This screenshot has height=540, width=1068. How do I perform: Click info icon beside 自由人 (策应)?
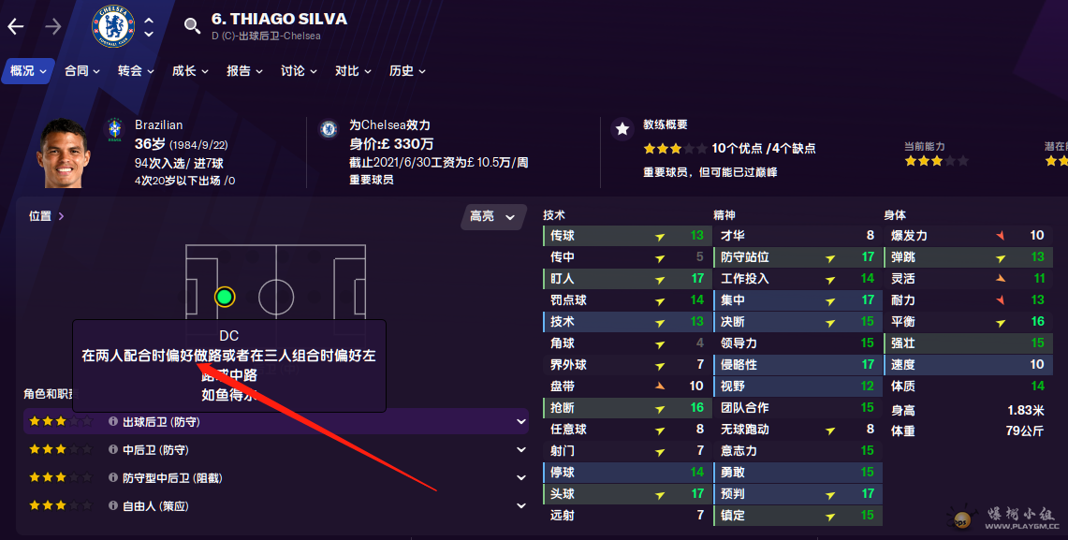113,506
